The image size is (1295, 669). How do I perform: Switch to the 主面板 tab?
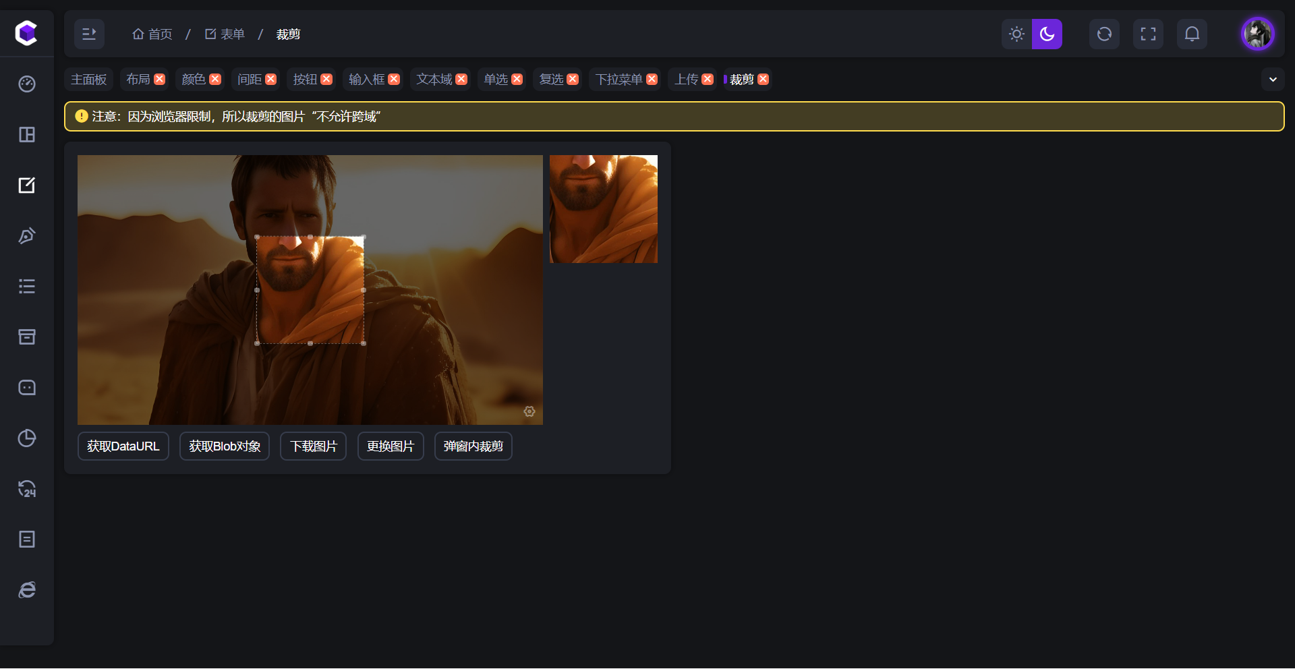89,80
